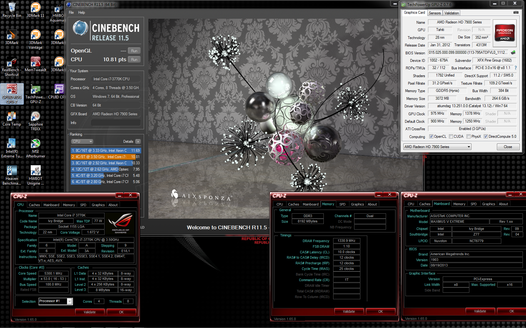Open the MemTweakIt desktop icon
This screenshot has height=328, width=526.
point(35,64)
